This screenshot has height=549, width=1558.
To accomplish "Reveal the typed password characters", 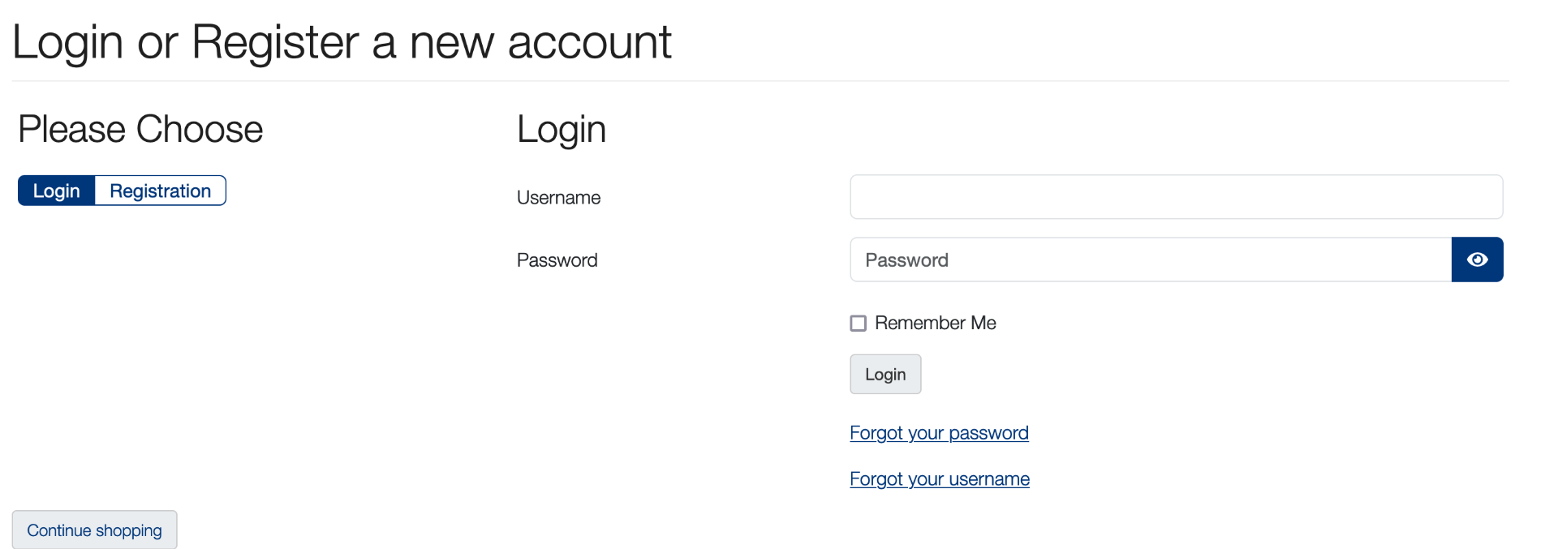I will click(x=1477, y=259).
